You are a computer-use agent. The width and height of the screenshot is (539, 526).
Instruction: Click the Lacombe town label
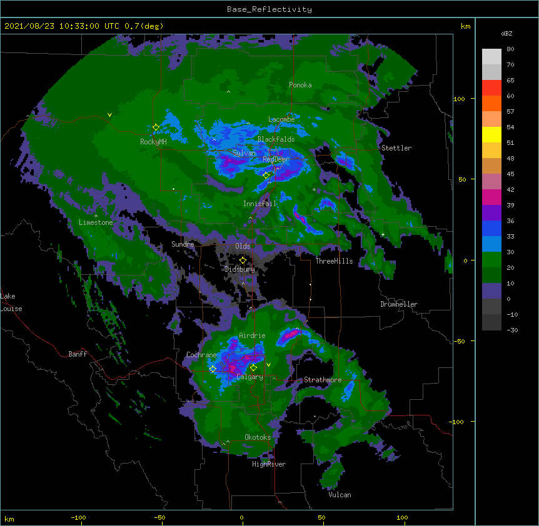pyautogui.click(x=281, y=119)
